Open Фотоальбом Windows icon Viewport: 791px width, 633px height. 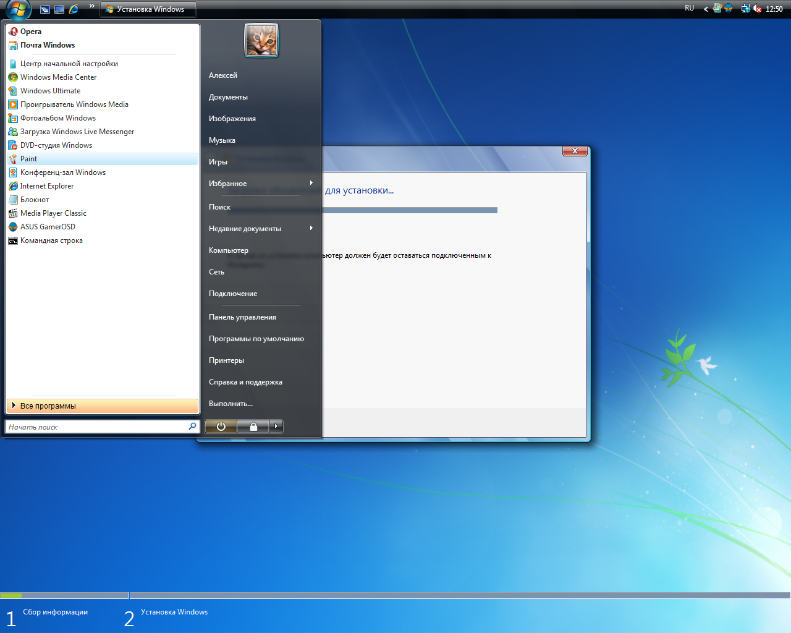[x=13, y=118]
